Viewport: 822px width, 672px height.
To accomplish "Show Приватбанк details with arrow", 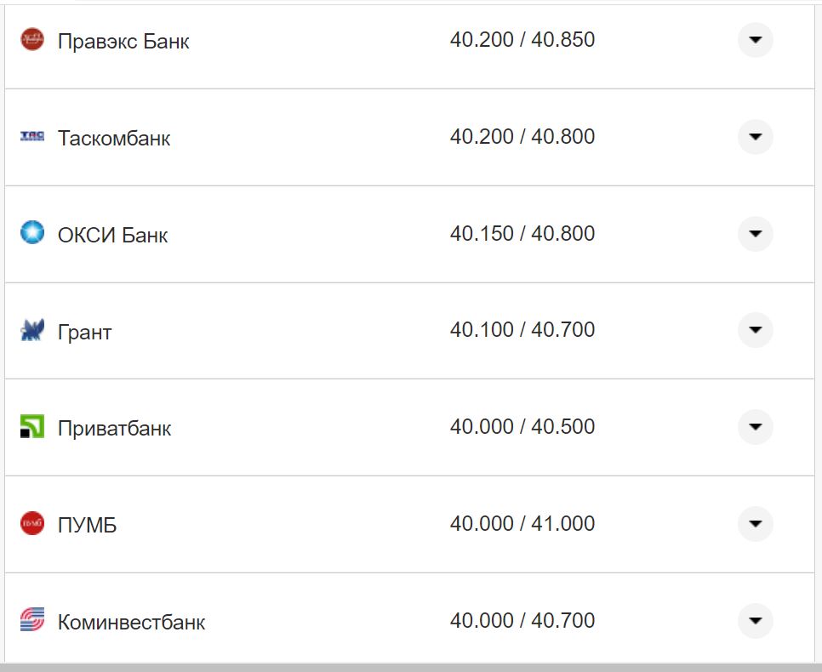I will 755,427.
